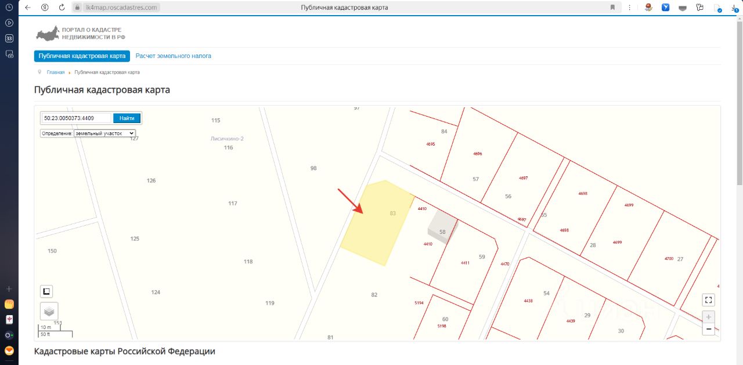
Task: Open the downloads arrow icon
Action: point(735,8)
